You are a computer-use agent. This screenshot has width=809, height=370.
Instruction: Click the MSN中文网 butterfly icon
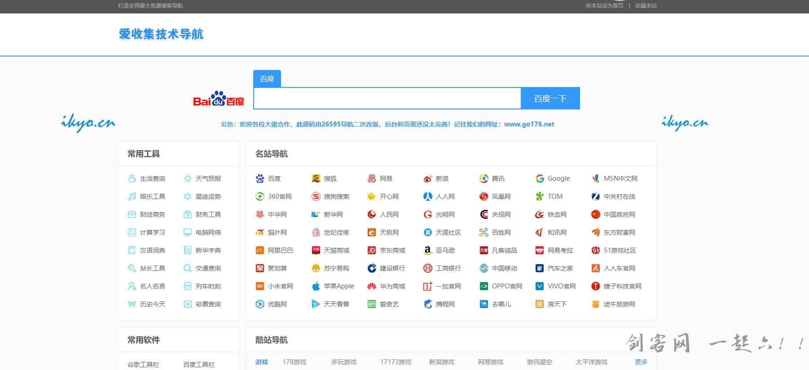(x=596, y=178)
